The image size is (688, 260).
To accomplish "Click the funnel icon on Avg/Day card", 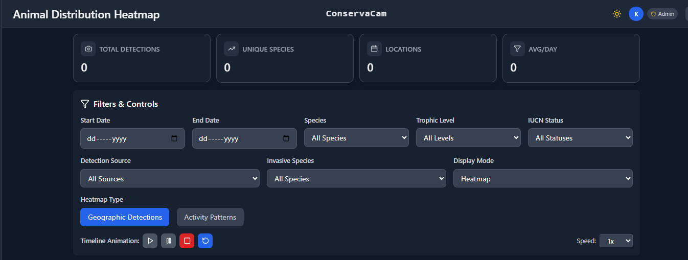I will pyautogui.click(x=517, y=49).
